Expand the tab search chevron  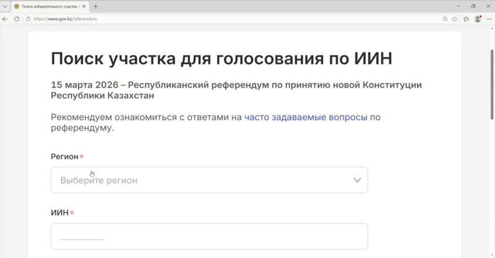click(x=5, y=6)
